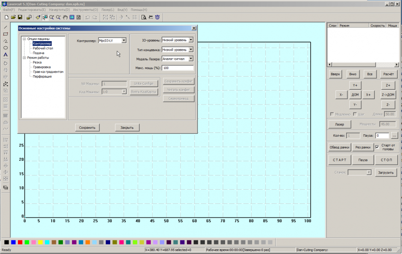Click the Open folder toolbar icon
Screen dimensions: 402x254
13,17
